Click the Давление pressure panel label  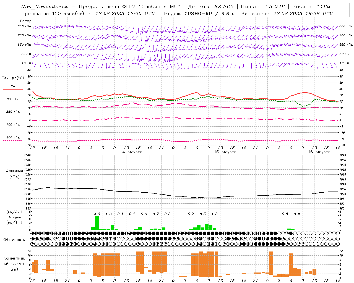pos(14,171)
